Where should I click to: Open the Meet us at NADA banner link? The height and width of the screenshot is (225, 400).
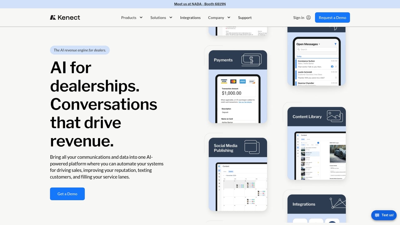[x=200, y=4]
